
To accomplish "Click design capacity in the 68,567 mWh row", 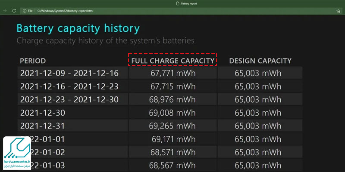I will [258, 166].
